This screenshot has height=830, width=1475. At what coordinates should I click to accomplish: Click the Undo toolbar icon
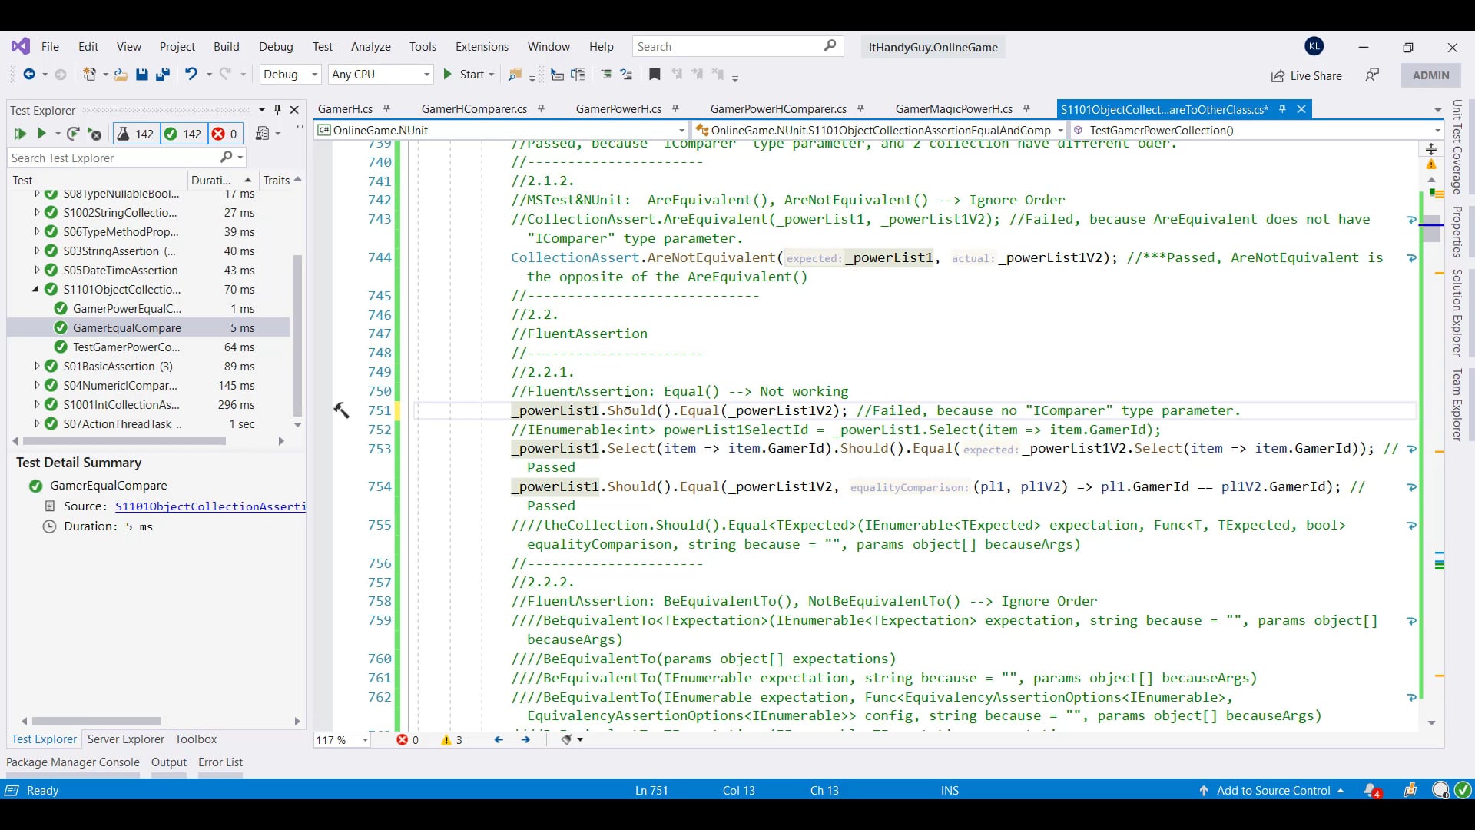point(191,75)
